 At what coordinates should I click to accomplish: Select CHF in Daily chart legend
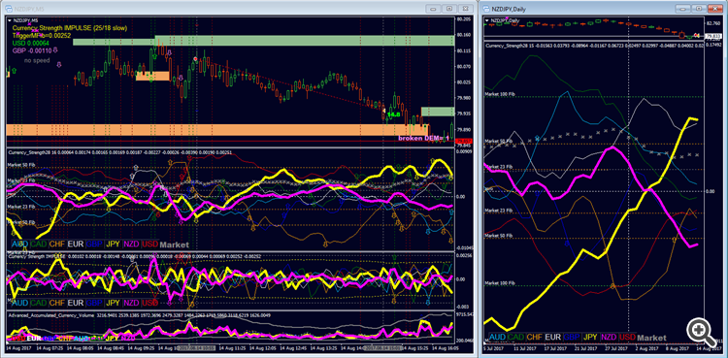(x=535, y=337)
